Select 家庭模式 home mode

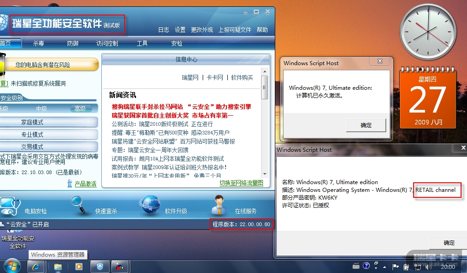point(49,122)
